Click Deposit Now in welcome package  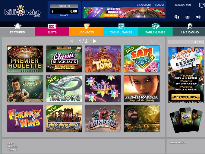tap(186, 97)
